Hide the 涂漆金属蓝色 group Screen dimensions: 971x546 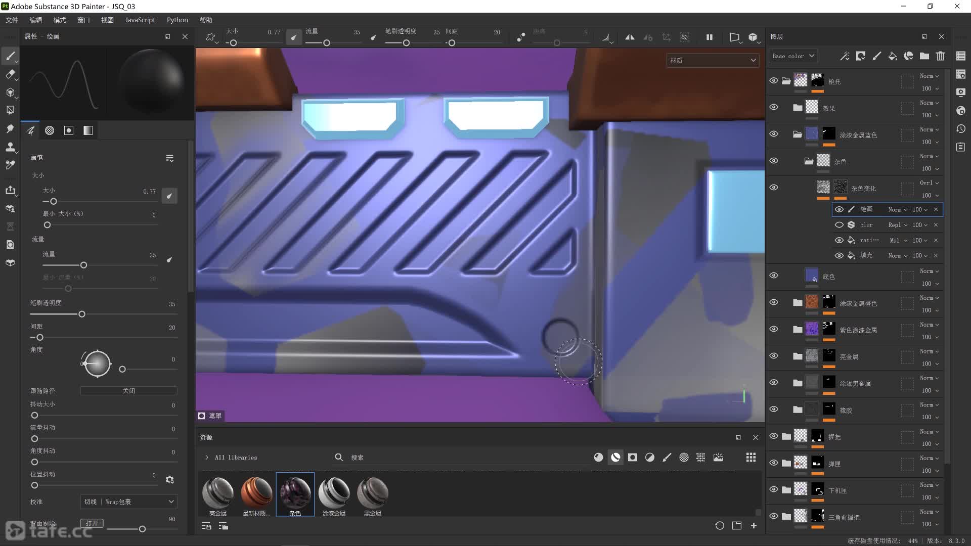point(774,134)
